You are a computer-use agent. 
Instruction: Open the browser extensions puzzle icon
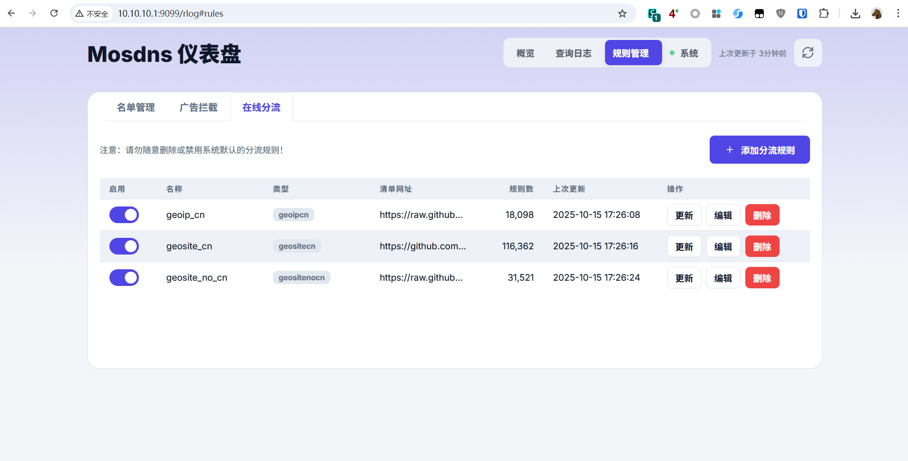pos(824,13)
